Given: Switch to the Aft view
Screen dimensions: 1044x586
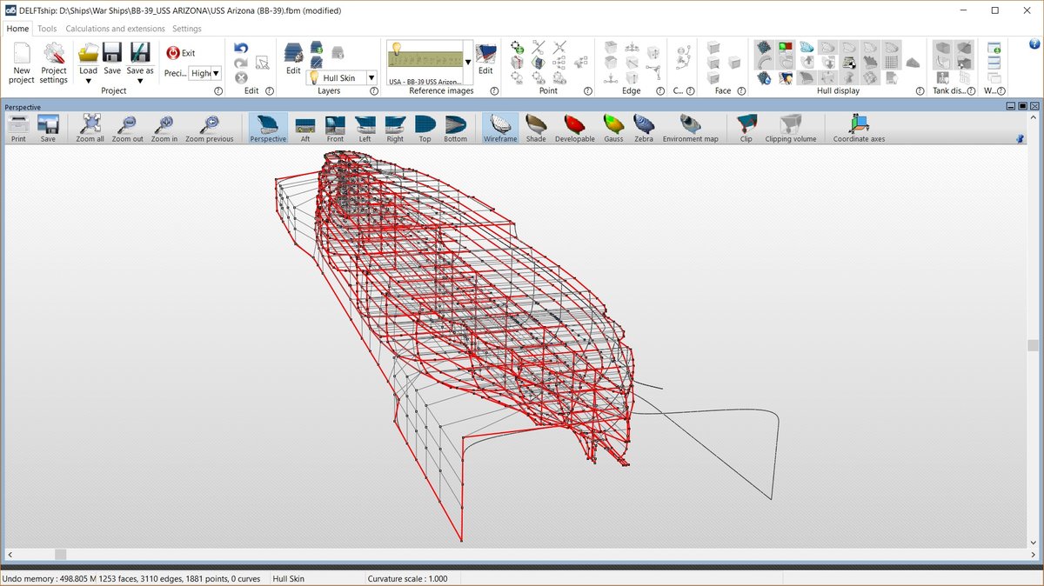Looking at the screenshot, I should coord(304,127).
